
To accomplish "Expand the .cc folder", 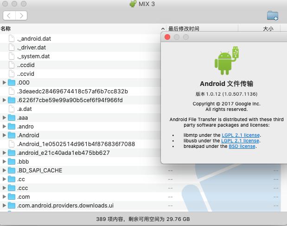I will 4,179.
